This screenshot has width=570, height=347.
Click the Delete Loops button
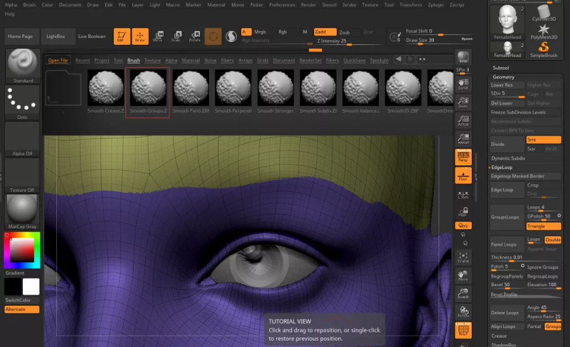tap(507, 312)
